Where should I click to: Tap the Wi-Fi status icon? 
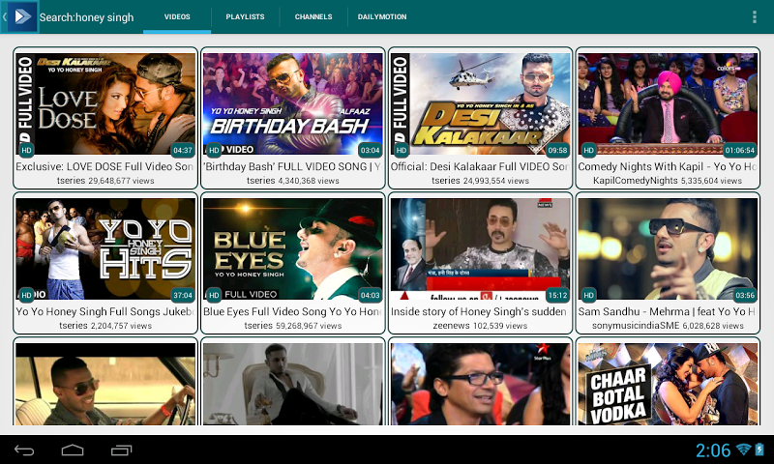(743, 449)
